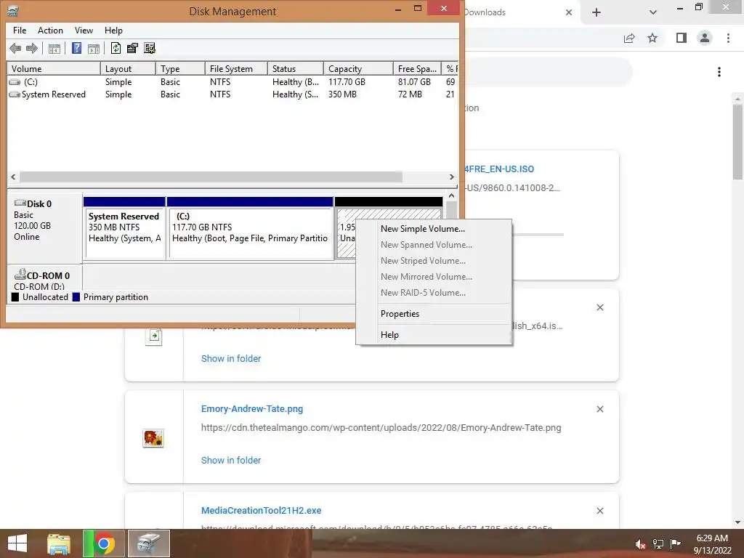The width and height of the screenshot is (744, 558).
Task: Click the CD-ROM 0 drive icon
Action: [x=20, y=274]
